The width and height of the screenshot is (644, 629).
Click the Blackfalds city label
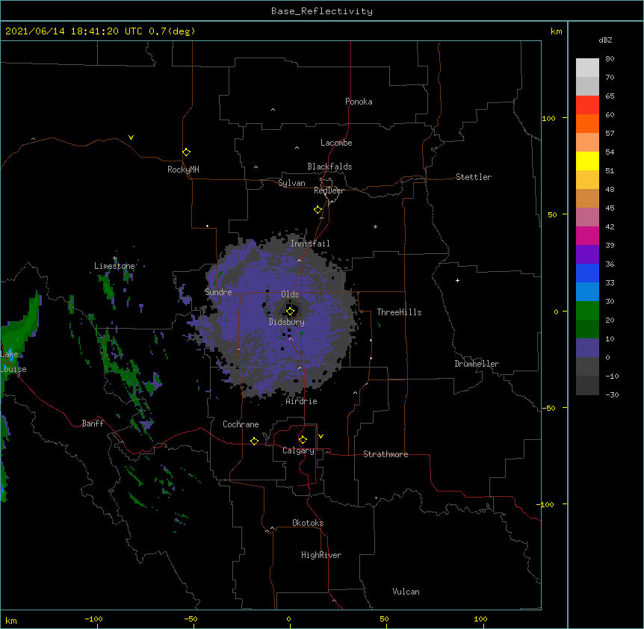pyautogui.click(x=329, y=167)
